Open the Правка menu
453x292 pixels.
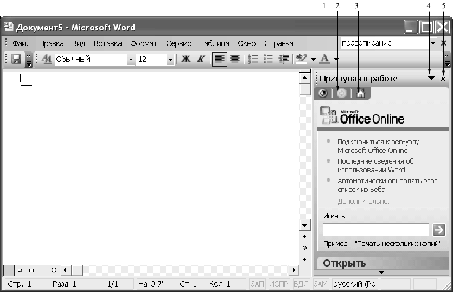[52, 43]
